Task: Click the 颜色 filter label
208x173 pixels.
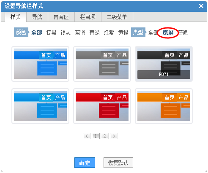Action: coord(21,32)
